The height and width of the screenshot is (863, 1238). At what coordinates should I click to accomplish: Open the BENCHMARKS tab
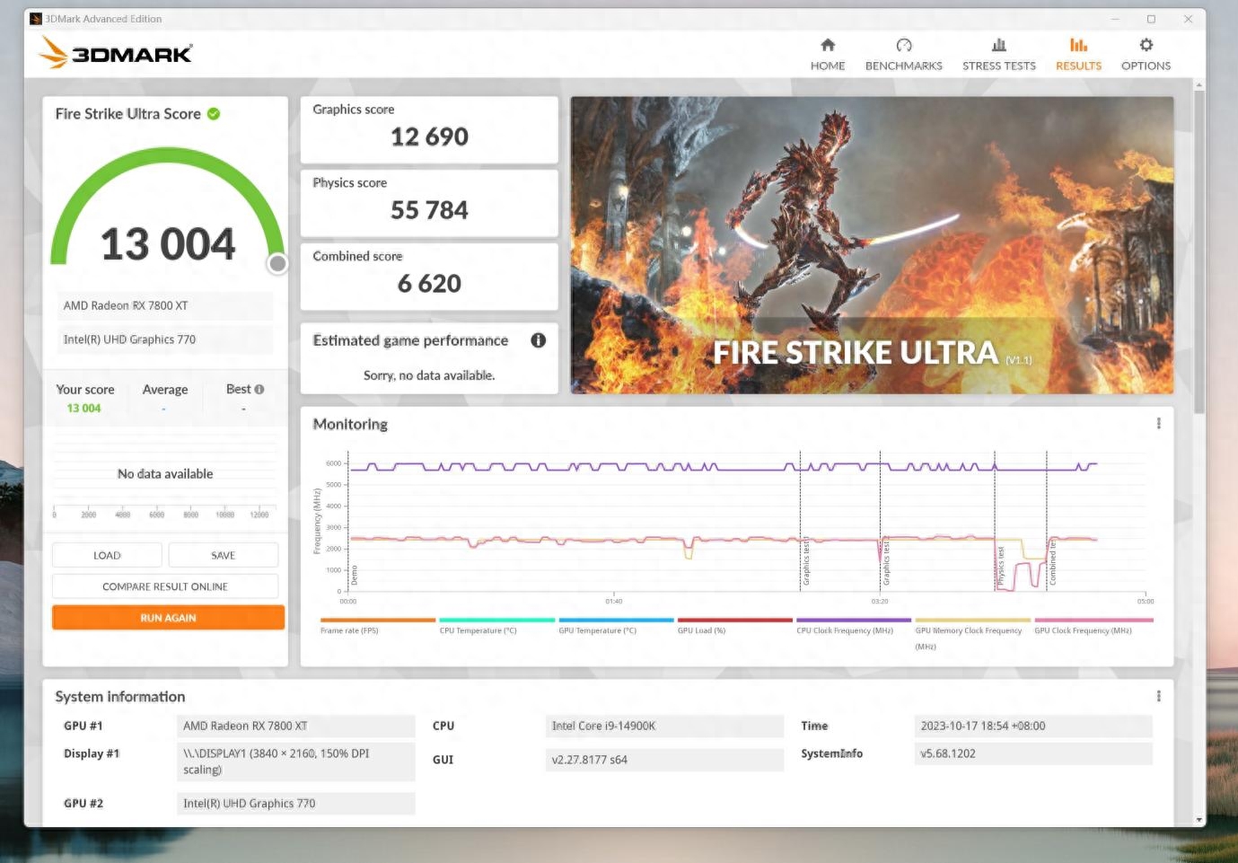[903, 54]
